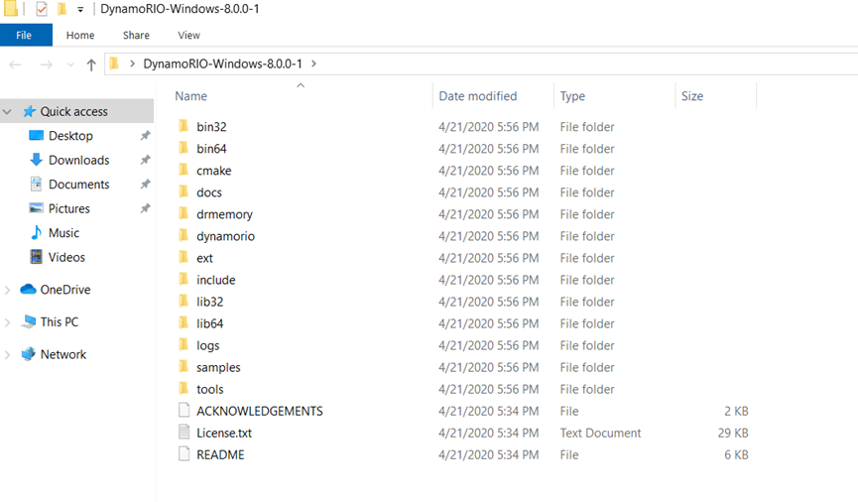Screen dimensions: 858x502
Task: Switch to the View ribbon tab
Action: click(x=188, y=35)
